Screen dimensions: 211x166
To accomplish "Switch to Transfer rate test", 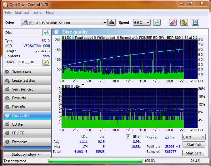I will pos(27,72).
